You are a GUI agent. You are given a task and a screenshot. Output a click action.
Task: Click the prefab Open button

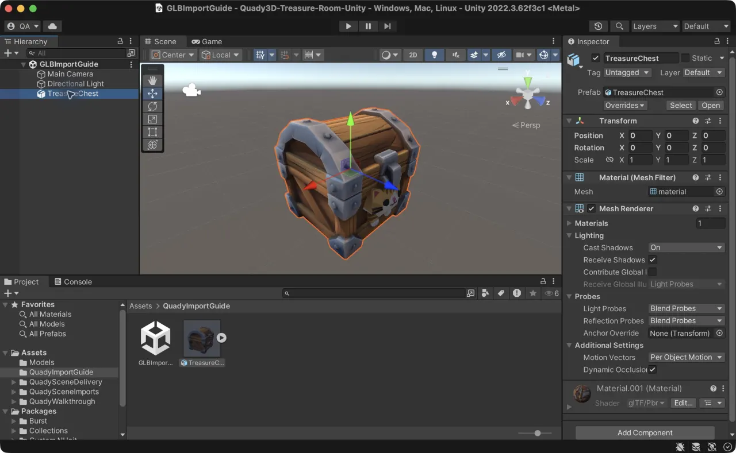click(x=711, y=106)
